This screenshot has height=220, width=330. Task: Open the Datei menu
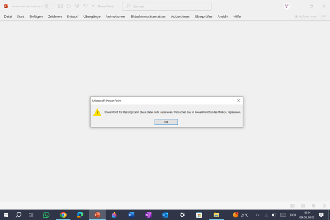[8, 16]
